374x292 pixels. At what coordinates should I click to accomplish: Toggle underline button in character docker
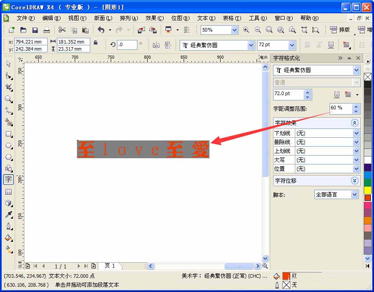point(337,95)
